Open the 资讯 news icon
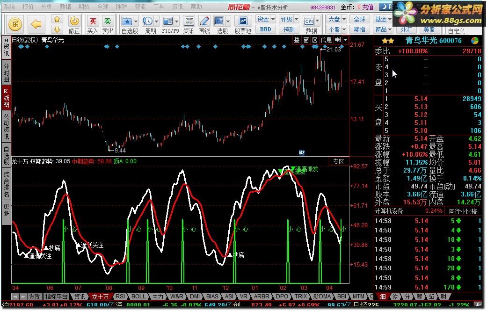 tap(189, 21)
